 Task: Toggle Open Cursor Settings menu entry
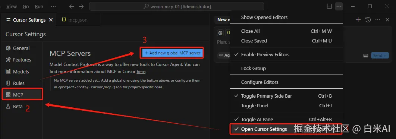[287, 129]
